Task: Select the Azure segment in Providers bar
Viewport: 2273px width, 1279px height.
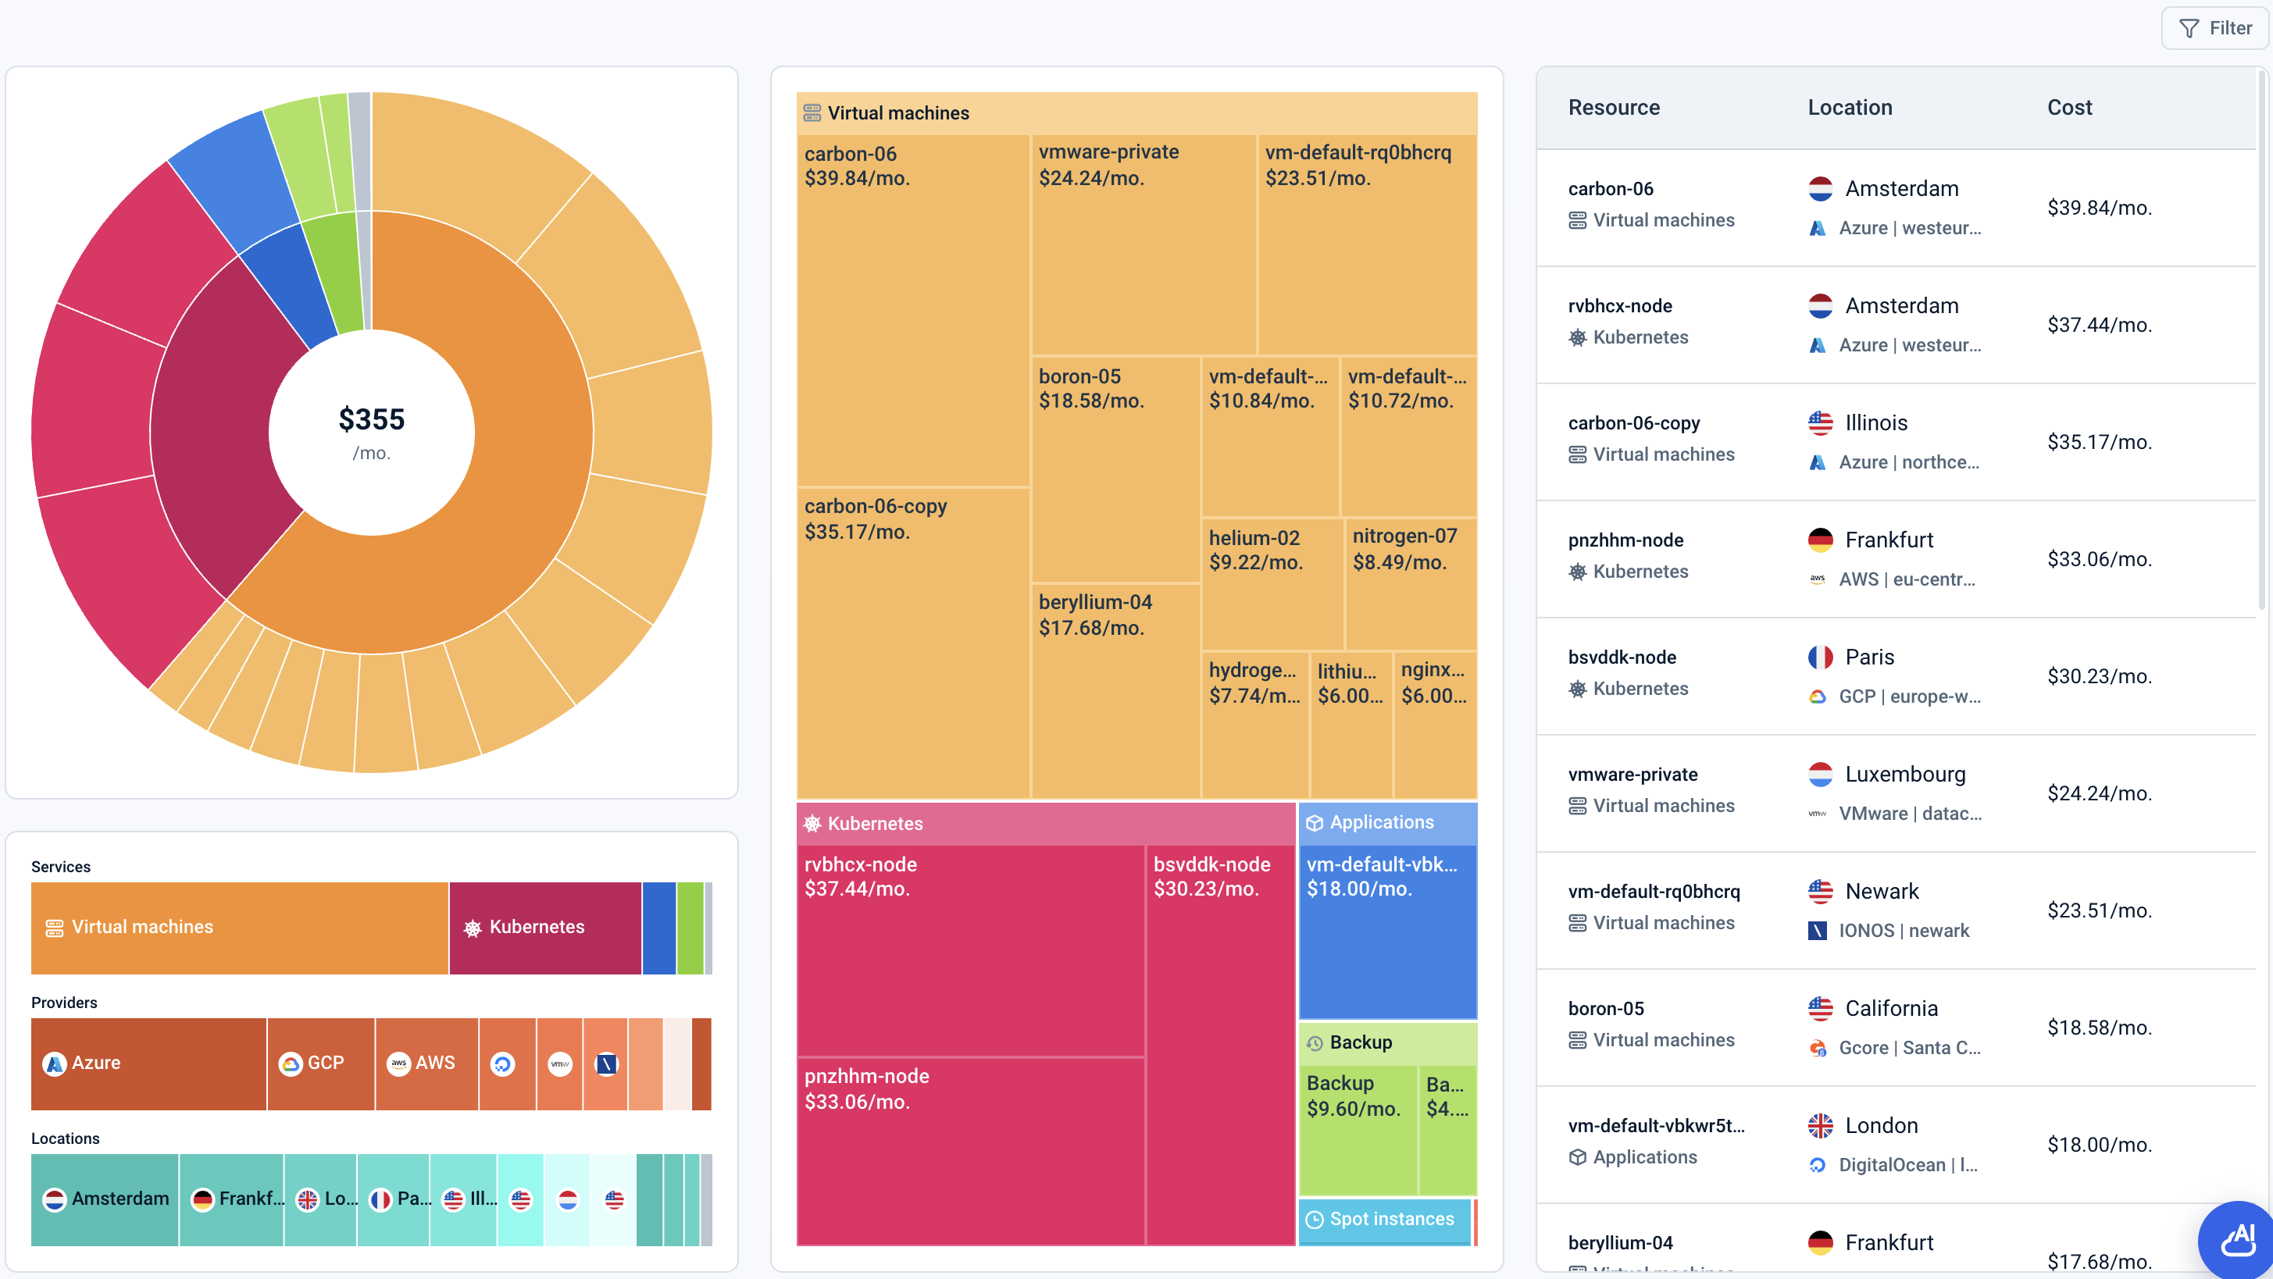Action: pyautogui.click(x=148, y=1063)
